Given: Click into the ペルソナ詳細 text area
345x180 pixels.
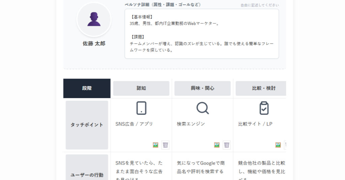Looking at the screenshot, I should [201, 34].
